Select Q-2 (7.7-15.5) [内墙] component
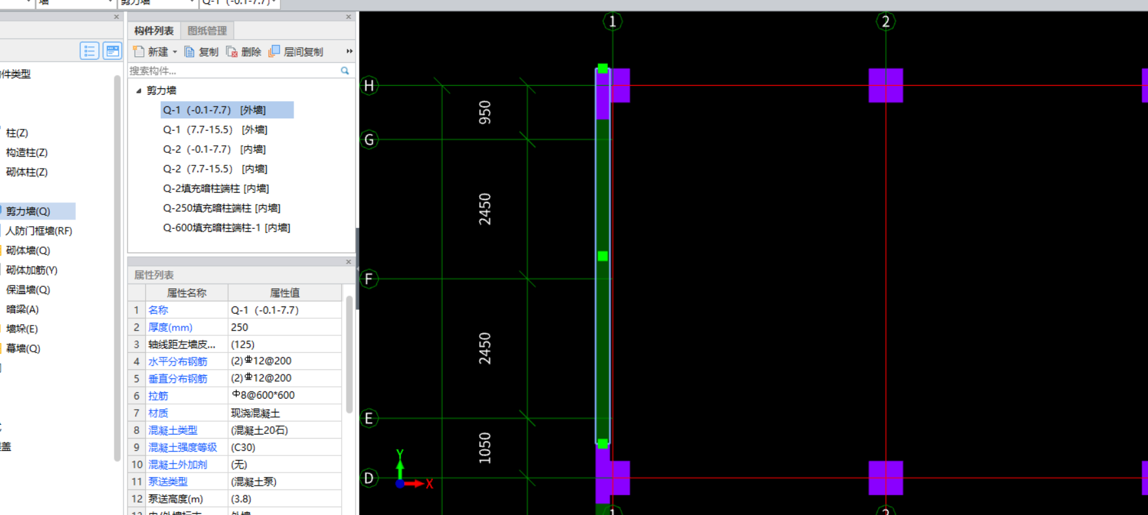This screenshot has width=1148, height=515. tap(215, 169)
